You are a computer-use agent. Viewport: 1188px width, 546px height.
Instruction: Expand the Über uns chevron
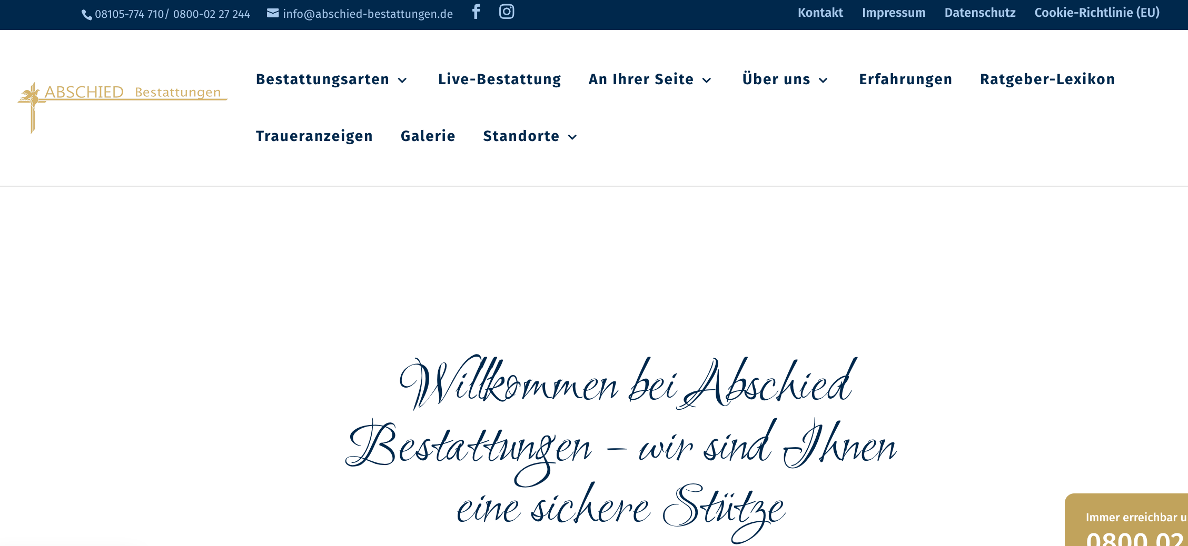[x=823, y=80]
